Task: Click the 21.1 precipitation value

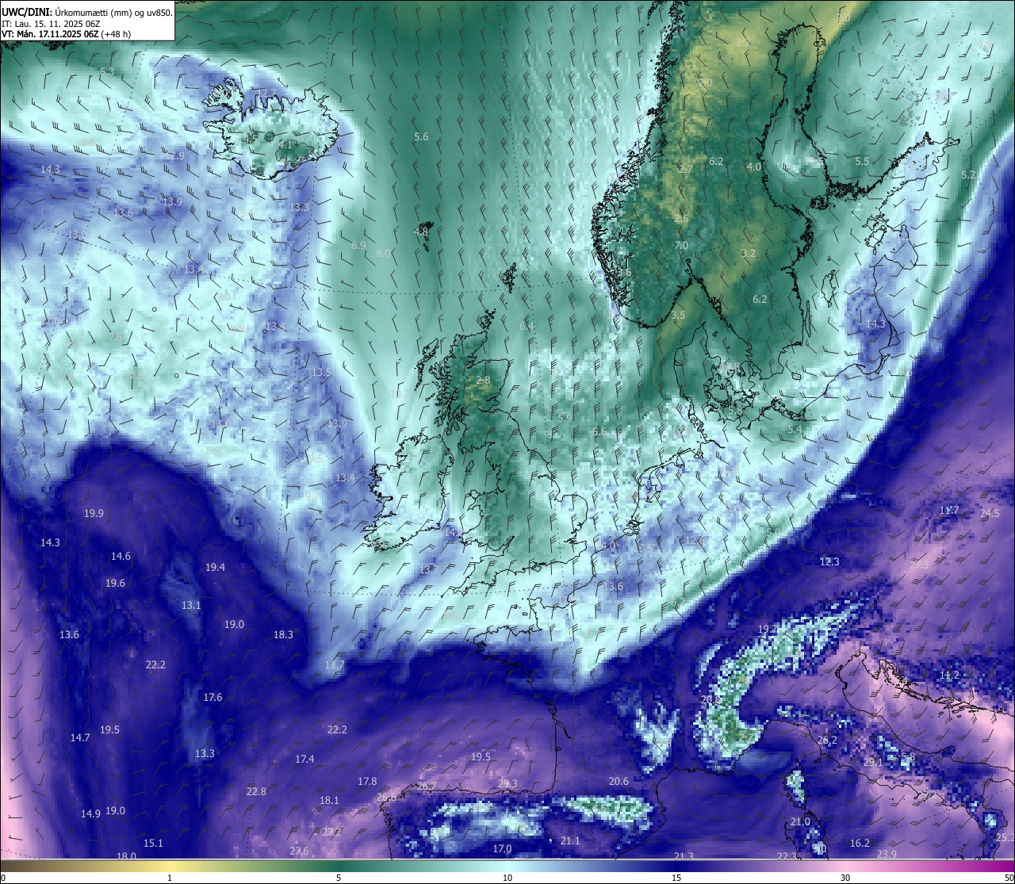Action: click(570, 841)
